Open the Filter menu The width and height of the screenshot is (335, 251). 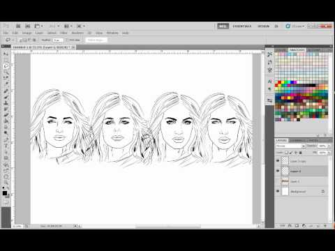tap(64, 33)
